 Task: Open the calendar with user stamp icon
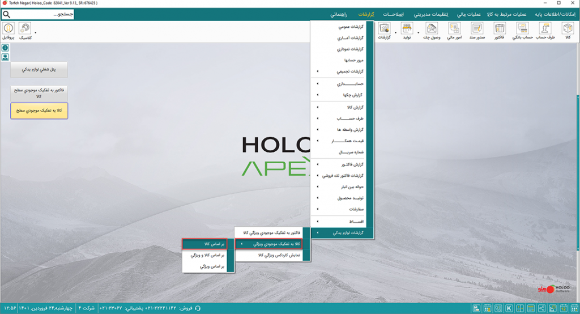tap(487, 308)
